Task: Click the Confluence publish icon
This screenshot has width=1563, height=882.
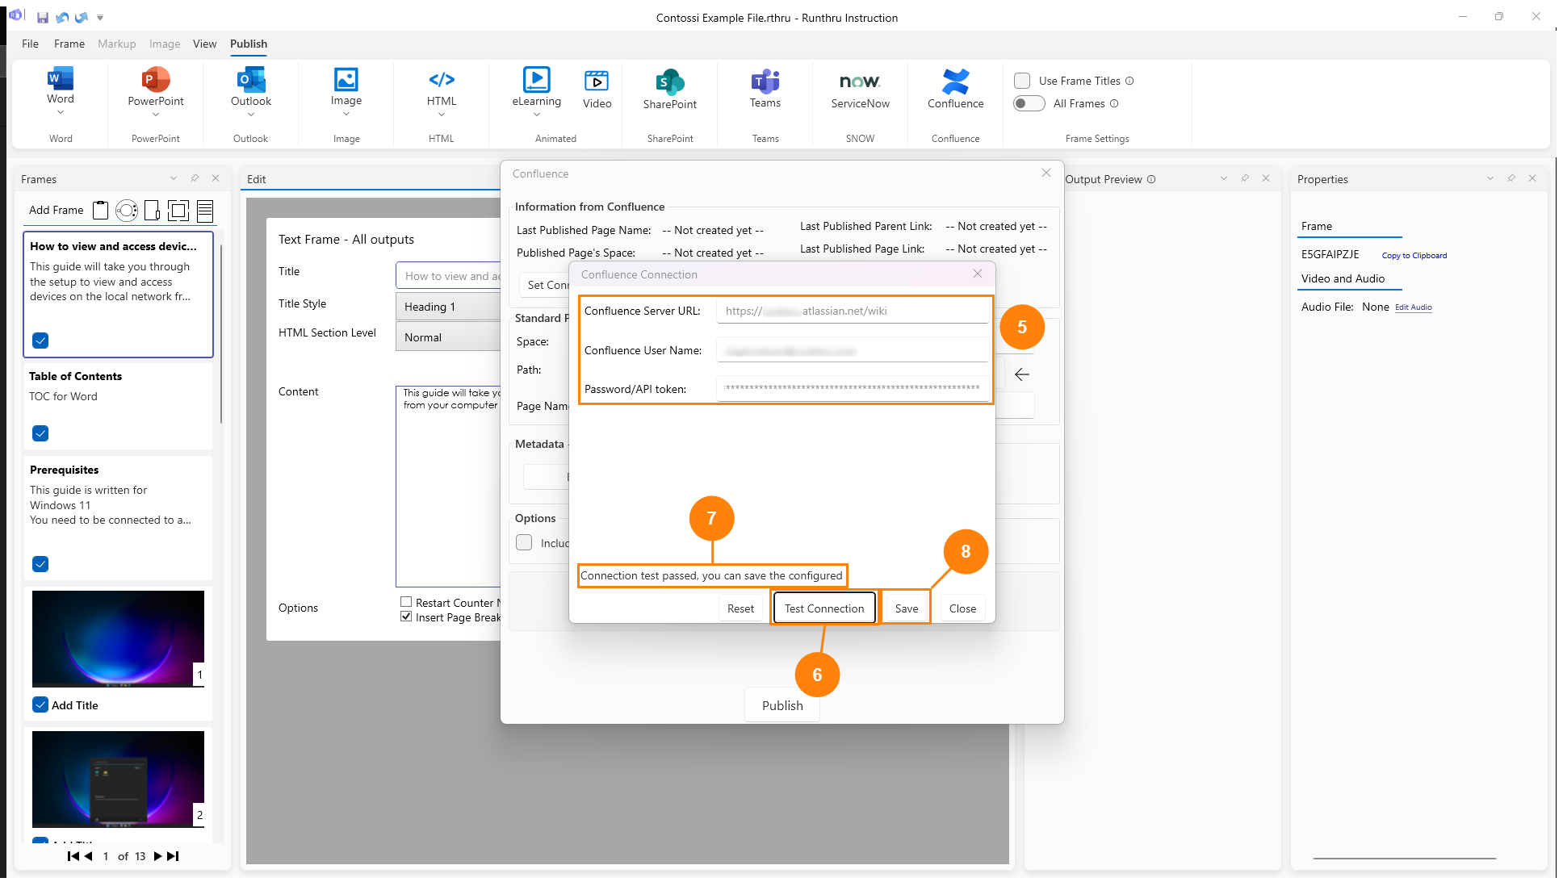Action: [955, 82]
